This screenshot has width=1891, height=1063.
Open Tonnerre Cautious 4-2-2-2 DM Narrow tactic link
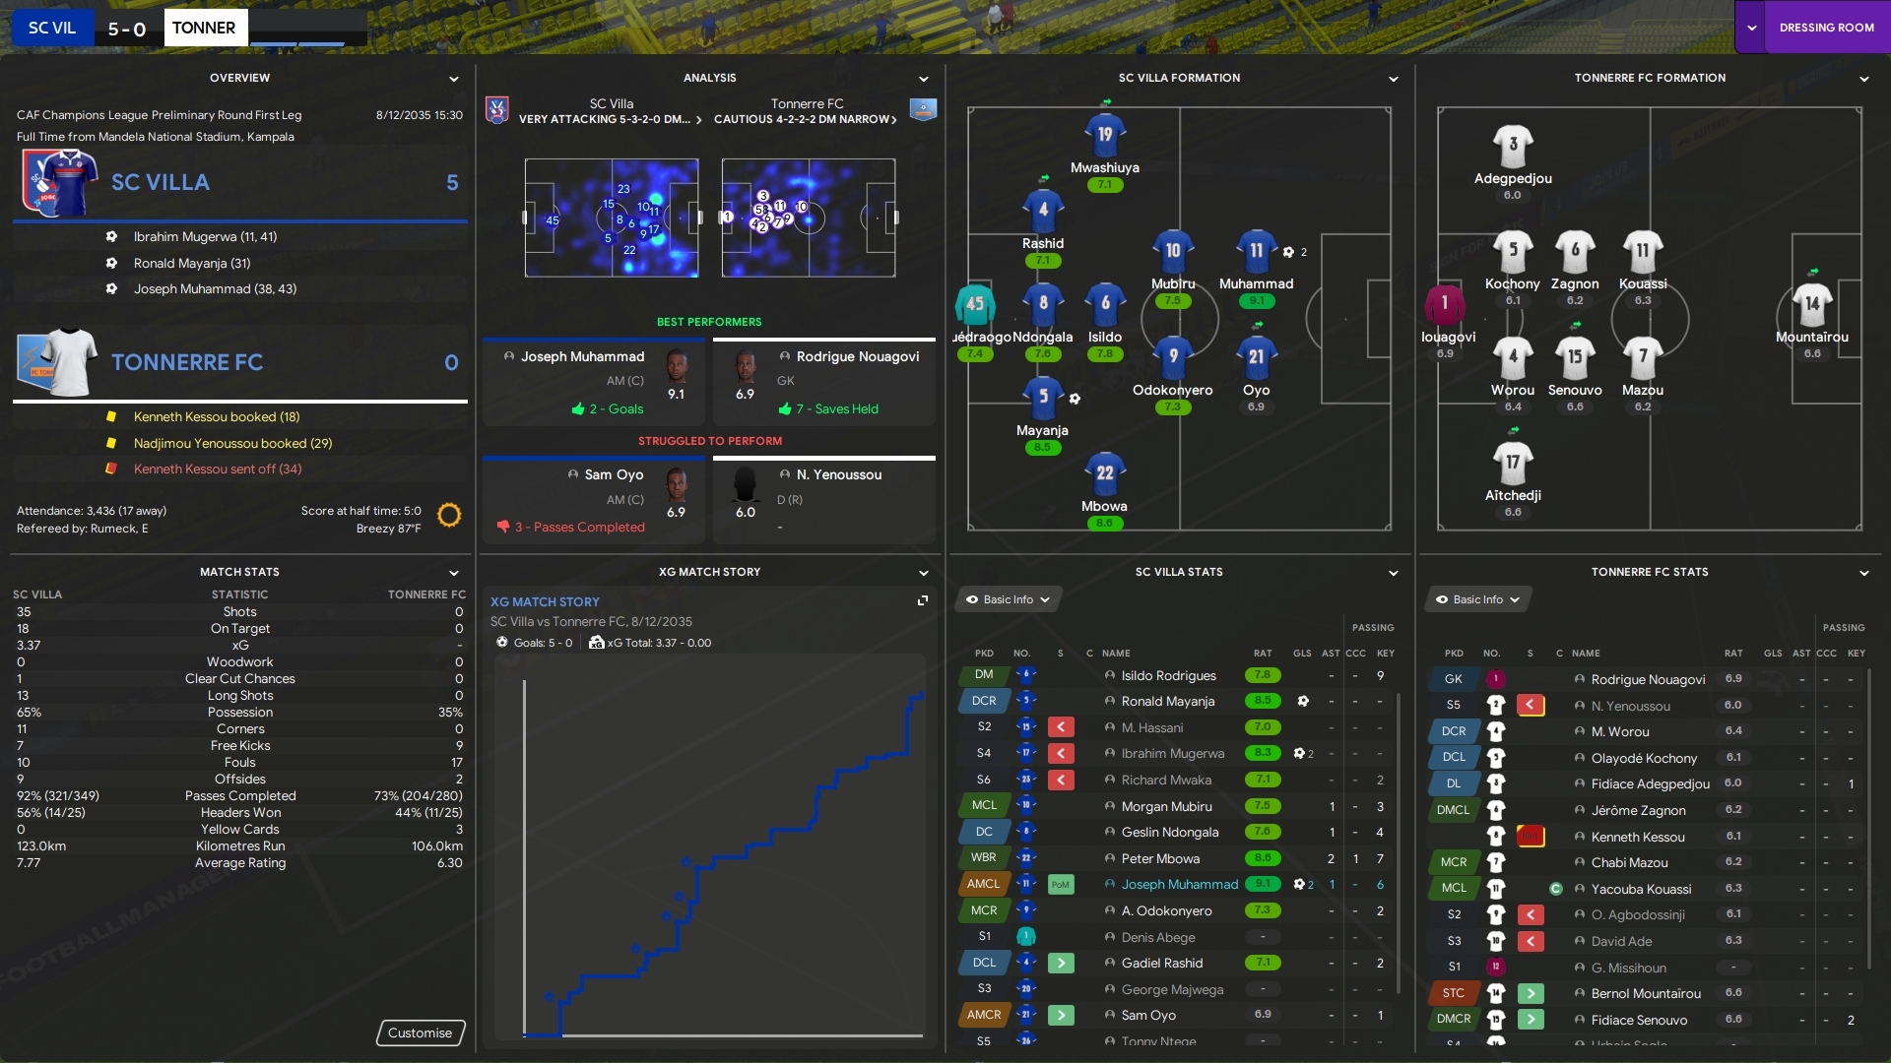point(806,119)
